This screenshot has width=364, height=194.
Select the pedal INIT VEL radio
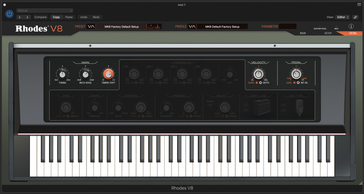(x=298, y=83)
